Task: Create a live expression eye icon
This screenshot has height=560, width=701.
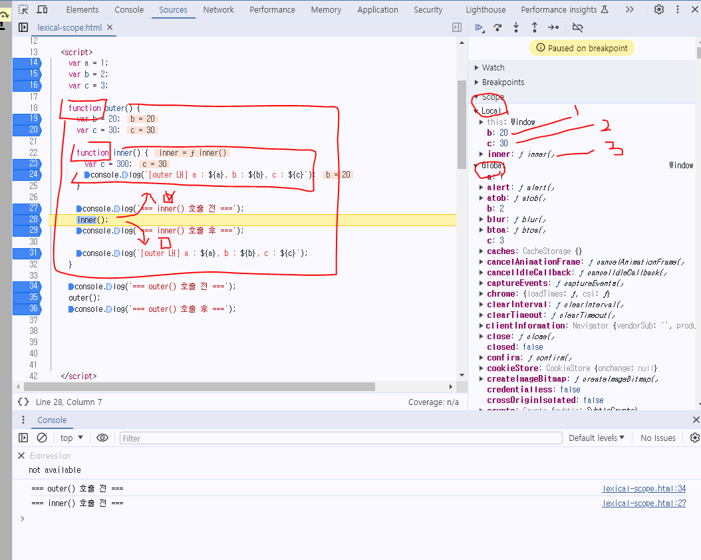Action: [x=102, y=438]
